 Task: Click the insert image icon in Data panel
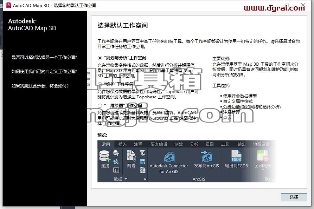tap(142, 162)
